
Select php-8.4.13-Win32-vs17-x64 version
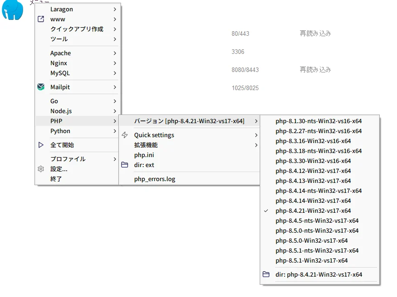pos(320,181)
